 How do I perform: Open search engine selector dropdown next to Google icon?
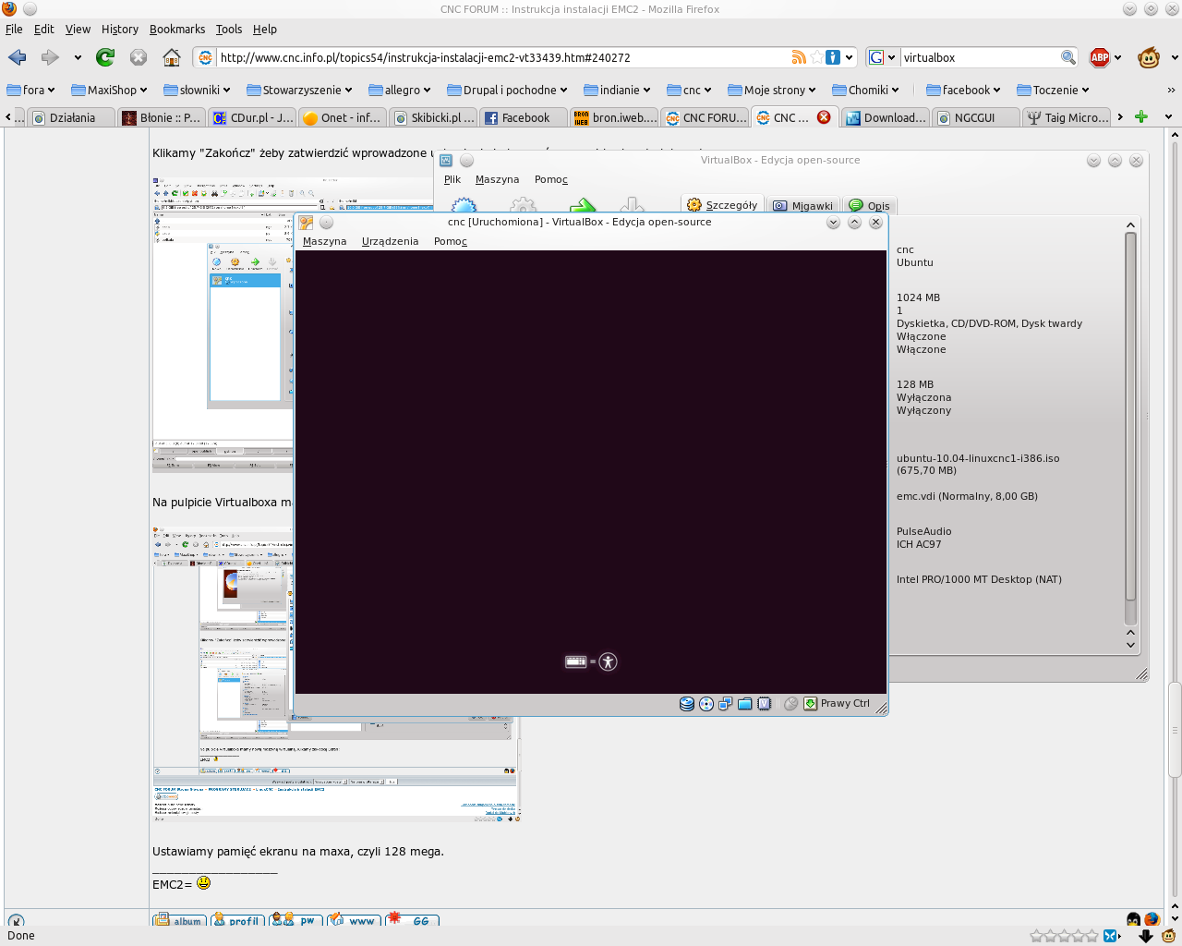point(891,57)
